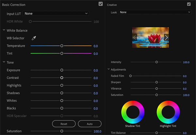Viewport: 196px width, 135px height.
Task: Click the Vibrance slider handle
Action: click(156, 88)
